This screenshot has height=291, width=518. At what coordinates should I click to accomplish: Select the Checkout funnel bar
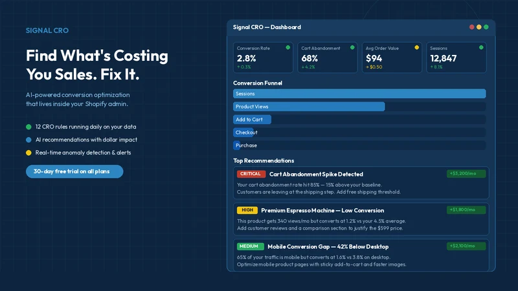tap(243, 133)
